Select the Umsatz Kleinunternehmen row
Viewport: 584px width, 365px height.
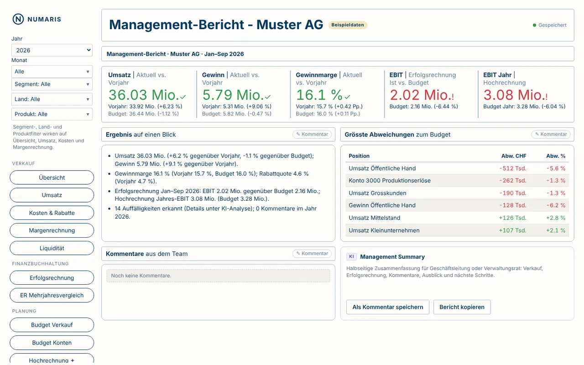(457, 230)
